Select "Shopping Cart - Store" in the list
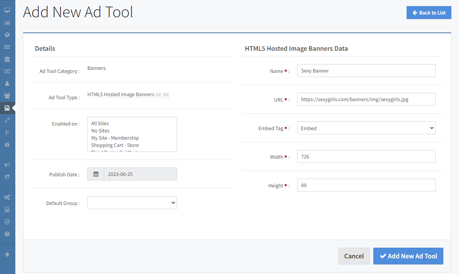This screenshot has height=274, width=459. coord(115,145)
